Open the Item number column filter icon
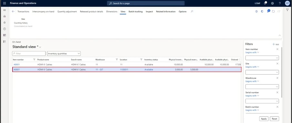This screenshot has height=123, width=292. click(x=34, y=59)
